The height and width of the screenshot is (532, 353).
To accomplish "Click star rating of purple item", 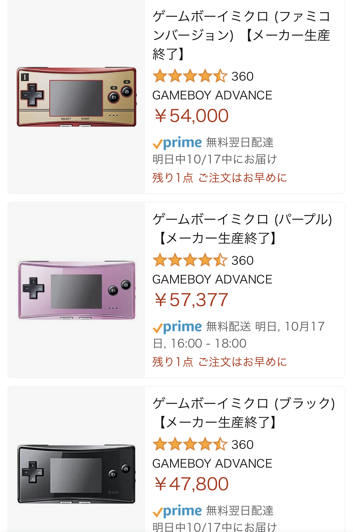I will (x=190, y=260).
